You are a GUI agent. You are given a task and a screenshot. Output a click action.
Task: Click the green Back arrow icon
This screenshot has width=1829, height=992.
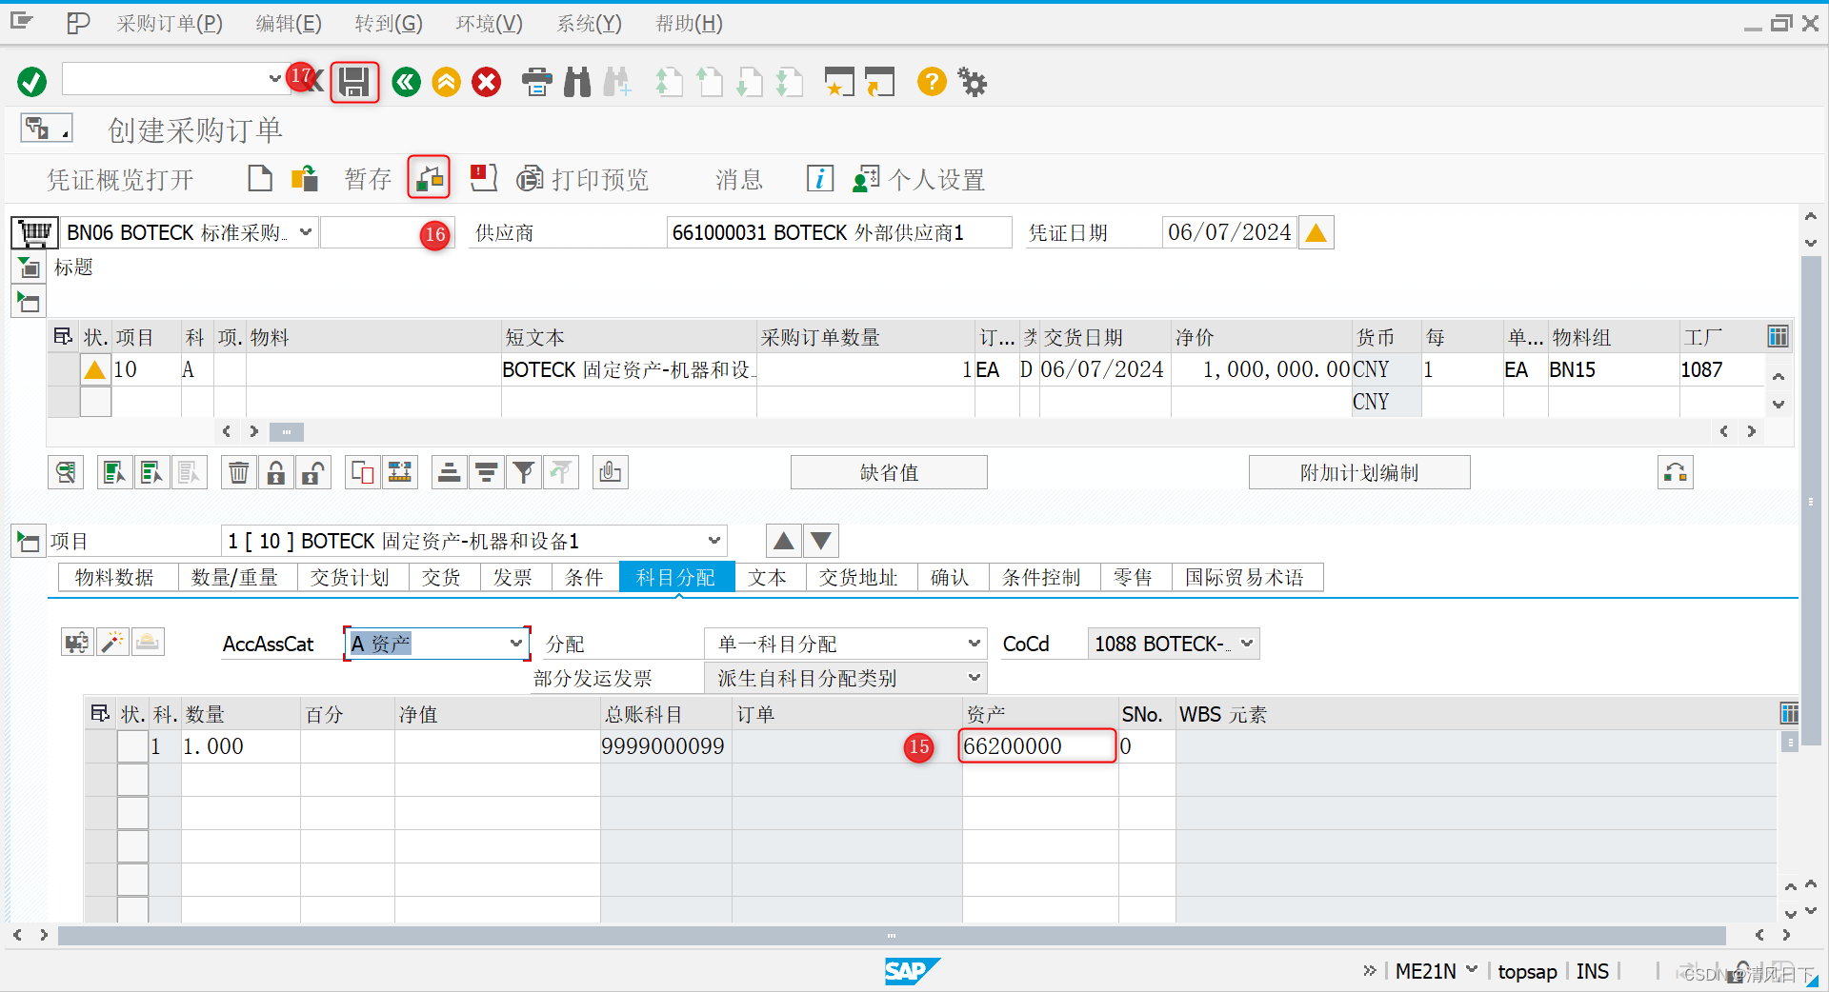[x=407, y=82]
